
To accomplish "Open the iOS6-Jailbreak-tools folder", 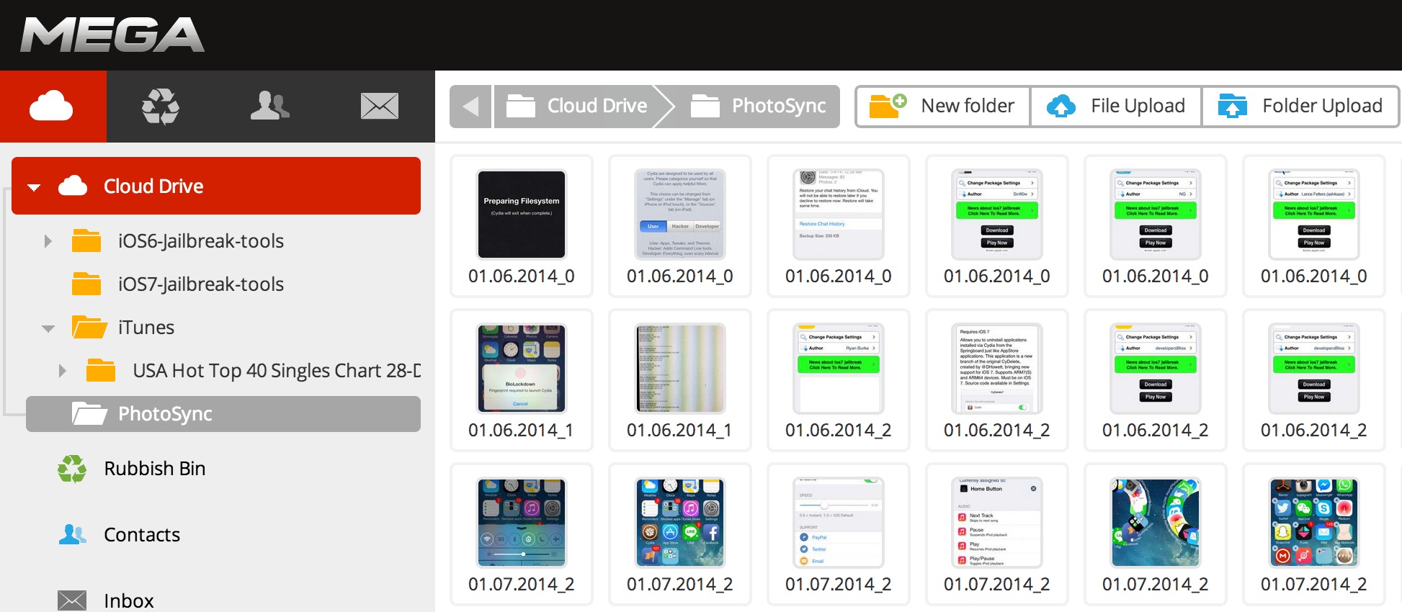I will coord(201,241).
